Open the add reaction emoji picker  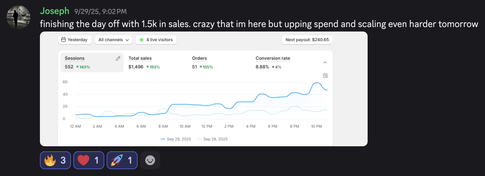coord(150,160)
